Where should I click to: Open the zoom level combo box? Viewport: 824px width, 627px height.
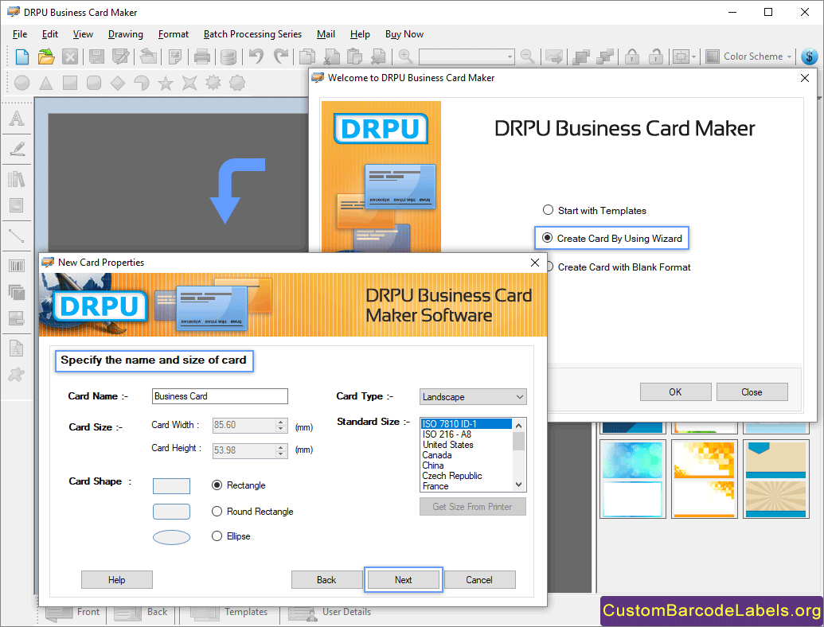(x=467, y=56)
